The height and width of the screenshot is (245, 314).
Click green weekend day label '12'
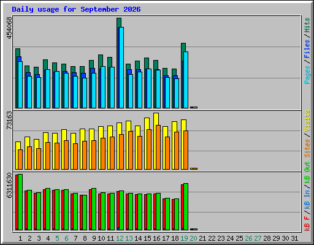point(120,238)
